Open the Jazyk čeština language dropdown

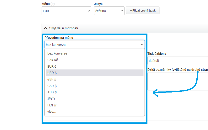109,11
